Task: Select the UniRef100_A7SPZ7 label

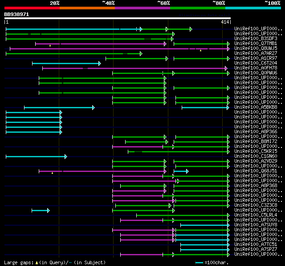Action: click(x=256, y=250)
